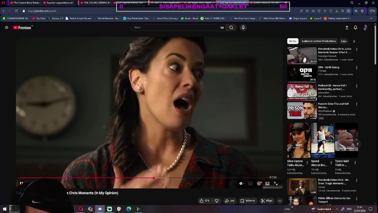Open Twitch Emote Resizer bookmark

[x=78, y=18]
